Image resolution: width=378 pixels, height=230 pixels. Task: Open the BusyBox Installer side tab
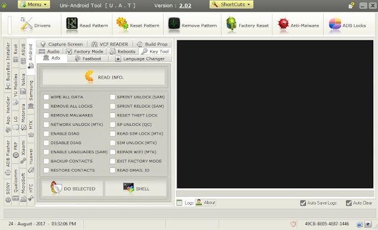click(8, 66)
